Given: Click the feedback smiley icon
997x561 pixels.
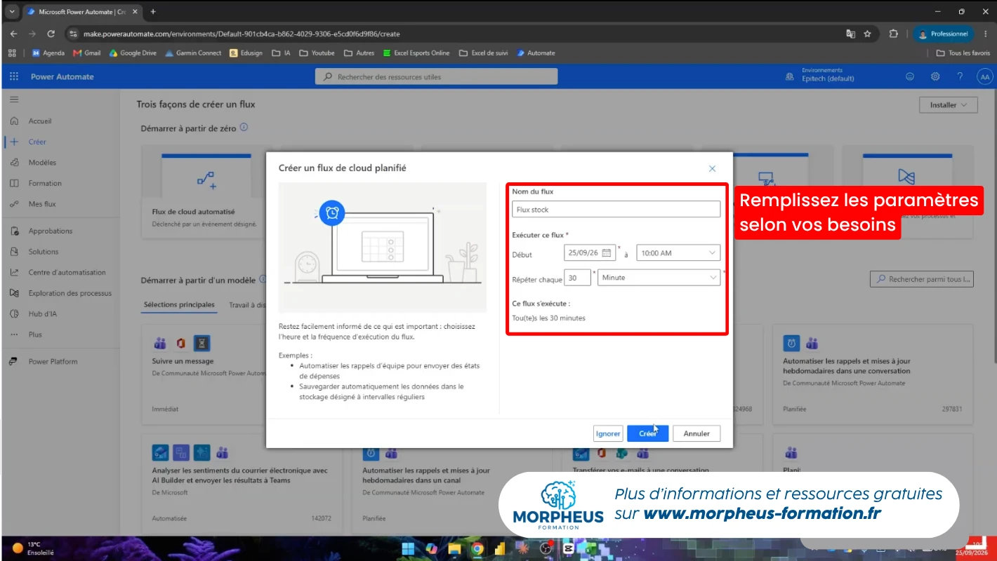Looking at the screenshot, I should click(x=910, y=76).
